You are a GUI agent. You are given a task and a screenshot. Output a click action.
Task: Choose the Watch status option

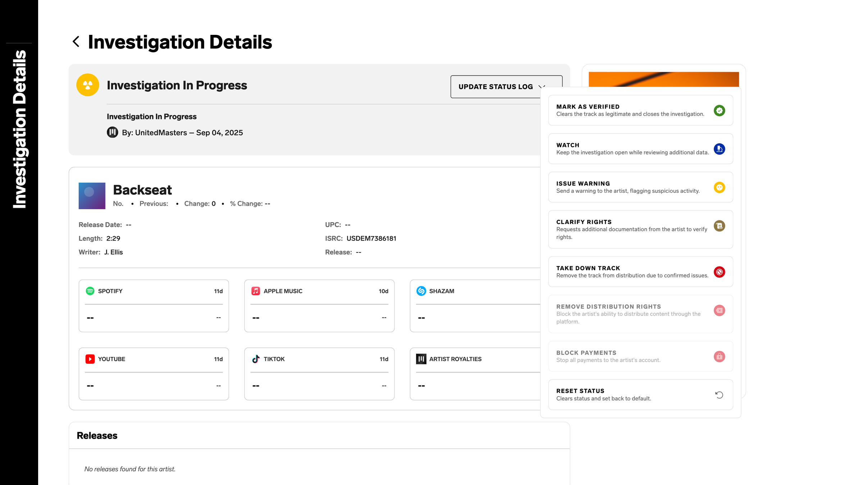pyautogui.click(x=640, y=149)
